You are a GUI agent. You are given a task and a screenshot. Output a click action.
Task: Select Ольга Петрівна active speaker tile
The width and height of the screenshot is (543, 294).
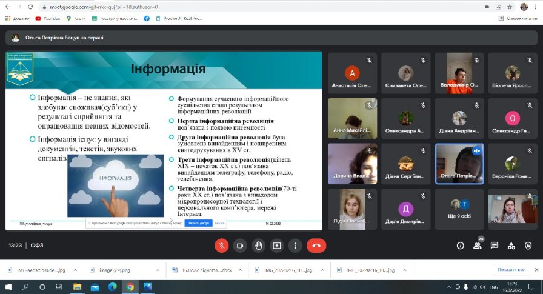[x=459, y=164]
